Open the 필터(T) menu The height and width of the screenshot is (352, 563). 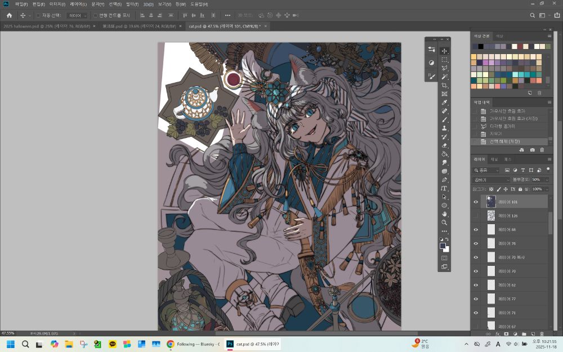(132, 5)
